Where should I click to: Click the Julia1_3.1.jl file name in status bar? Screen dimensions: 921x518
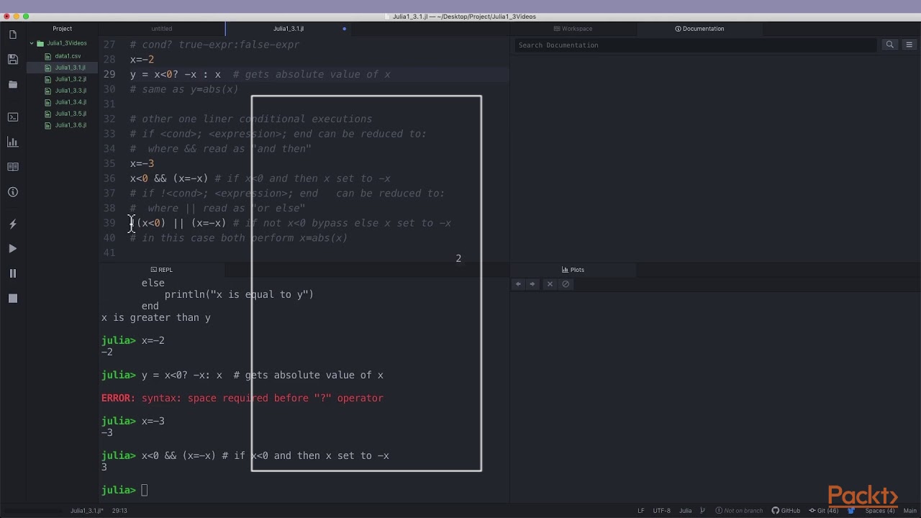click(87, 511)
